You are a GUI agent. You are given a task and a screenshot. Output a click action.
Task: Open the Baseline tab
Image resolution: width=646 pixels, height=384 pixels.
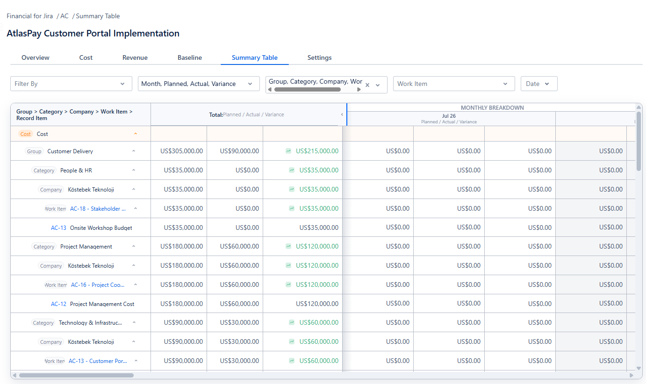tap(190, 57)
